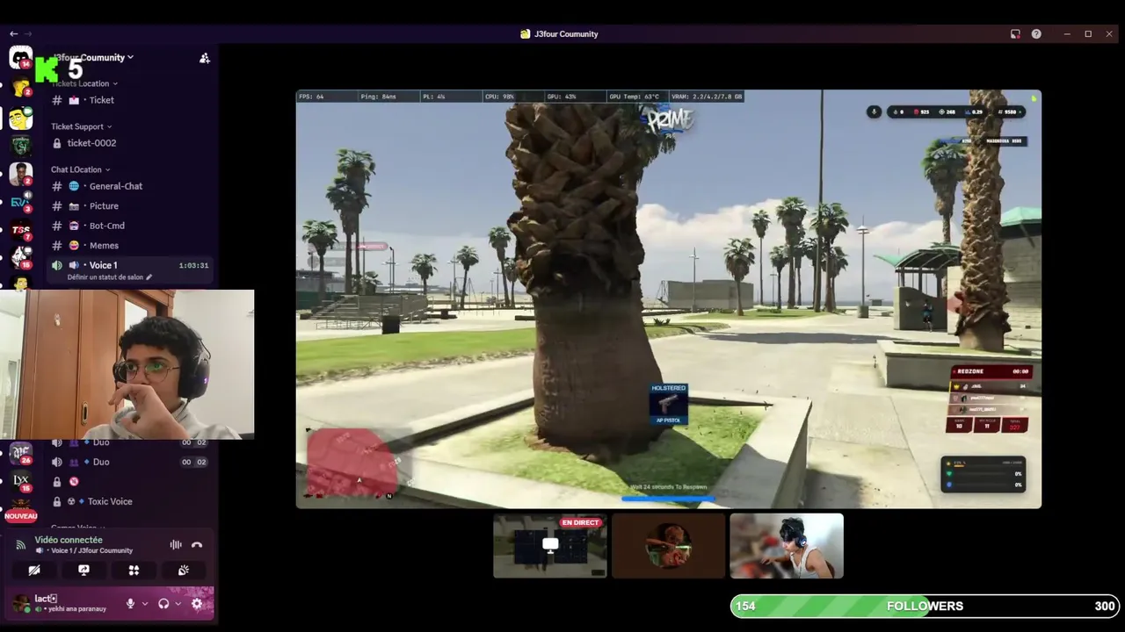Screen dimensions: 1125x632
Task: Open the activities launcher icon
Action: 134,570
